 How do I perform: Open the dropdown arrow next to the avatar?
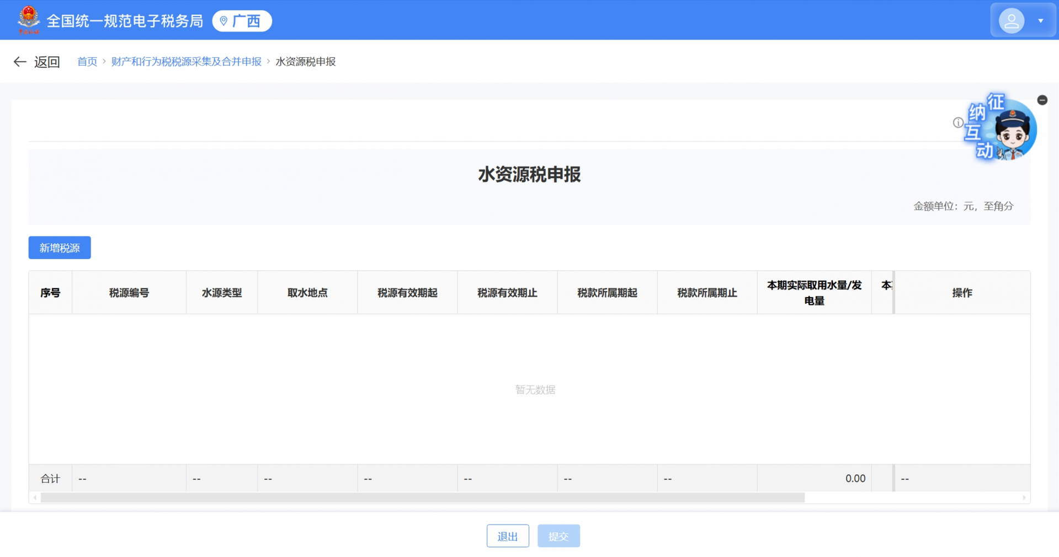(x=1041, y=20)
